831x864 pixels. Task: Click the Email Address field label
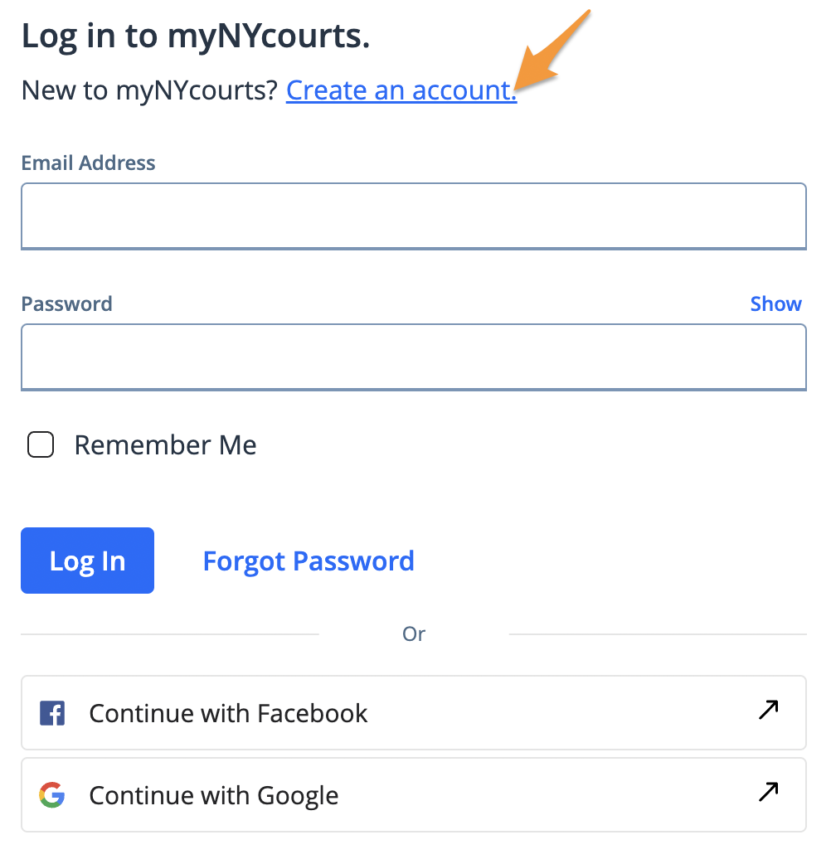point(88,163)
